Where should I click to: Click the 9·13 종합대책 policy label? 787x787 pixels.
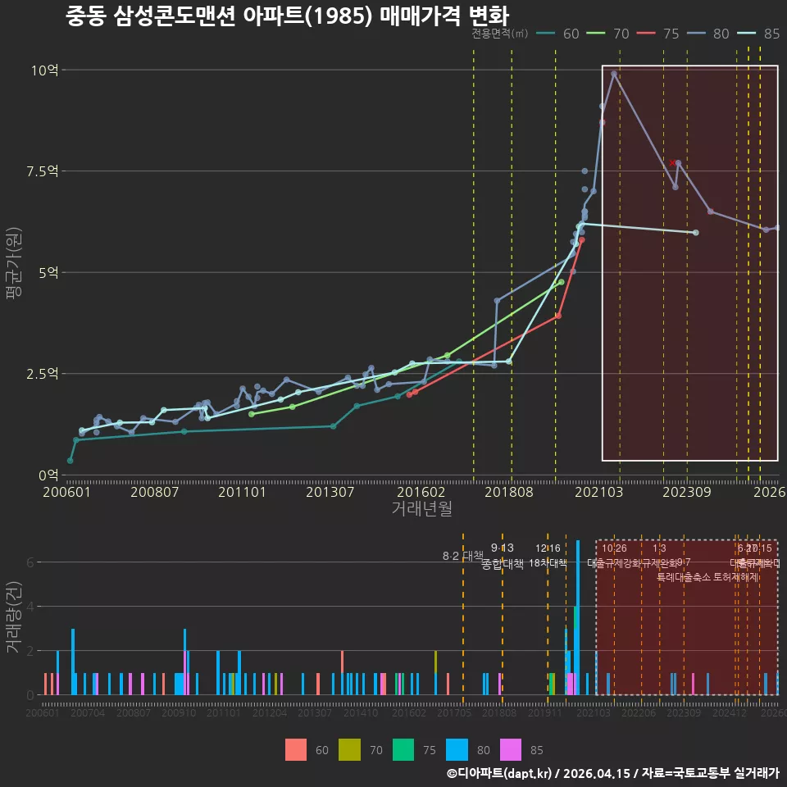pos(502,556)
